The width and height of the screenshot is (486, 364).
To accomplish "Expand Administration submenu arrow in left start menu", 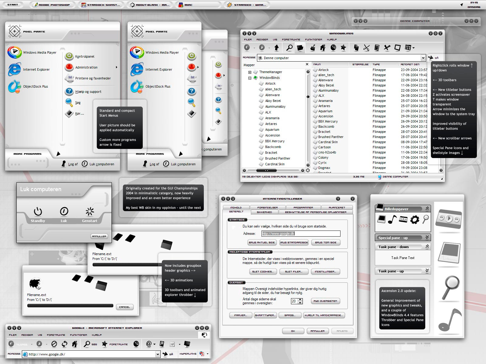I will pos(116,67).
